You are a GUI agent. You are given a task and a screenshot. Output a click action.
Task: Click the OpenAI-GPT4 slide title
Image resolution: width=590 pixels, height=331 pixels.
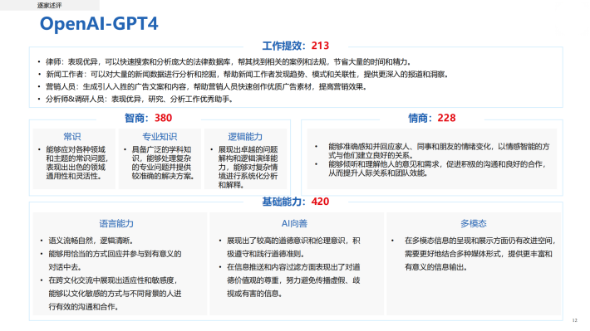click(99, 24)
